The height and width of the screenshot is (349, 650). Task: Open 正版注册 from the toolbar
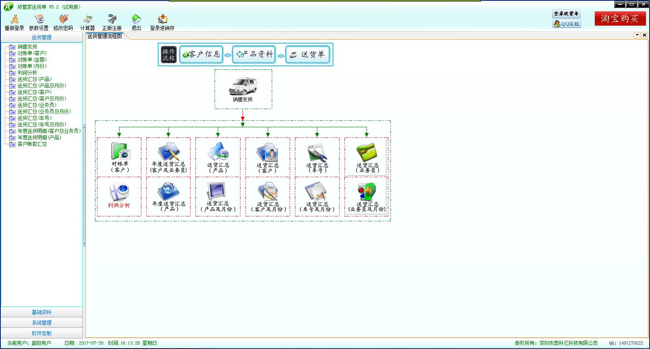click(x=112, y=23)
